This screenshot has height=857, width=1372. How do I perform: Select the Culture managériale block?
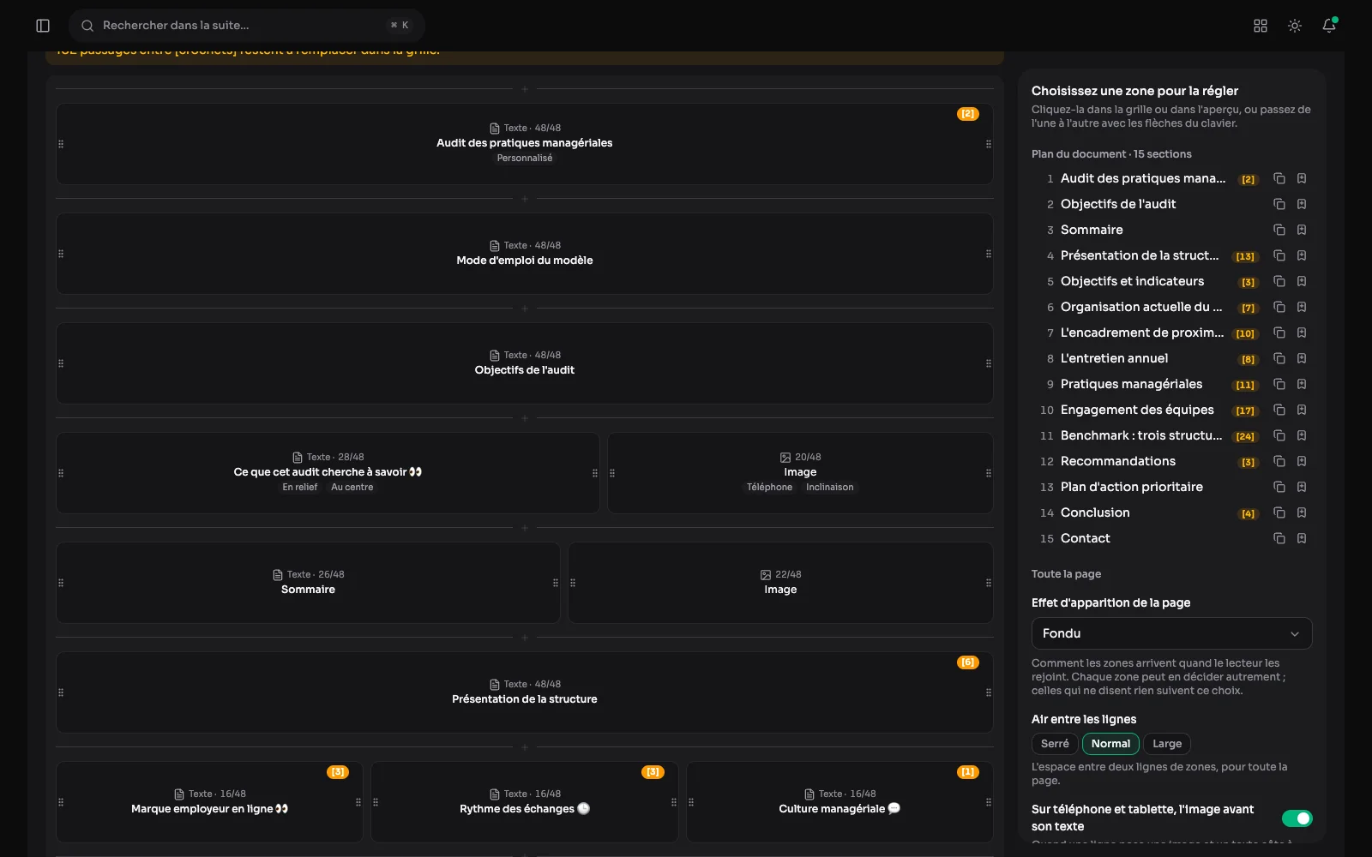[839, 802]
